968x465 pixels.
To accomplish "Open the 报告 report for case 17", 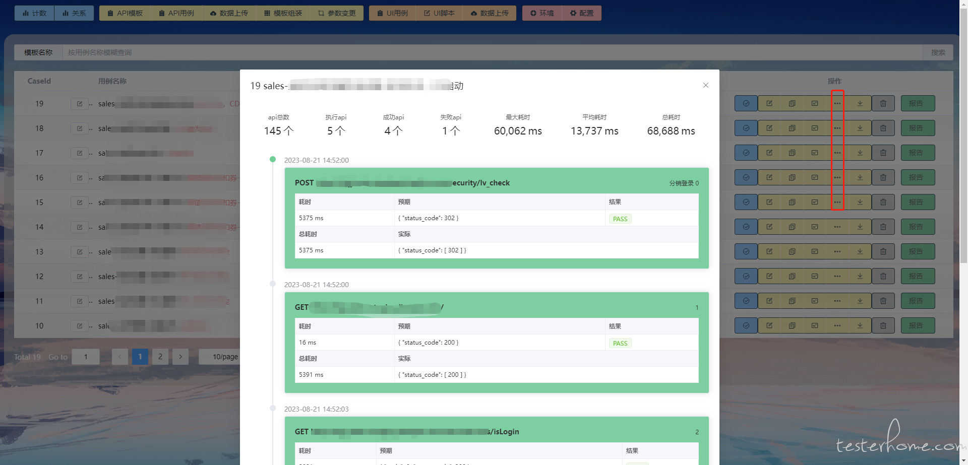I will point(918,153).
